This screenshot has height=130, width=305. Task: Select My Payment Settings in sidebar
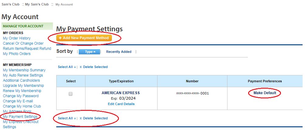pos(20,117)
